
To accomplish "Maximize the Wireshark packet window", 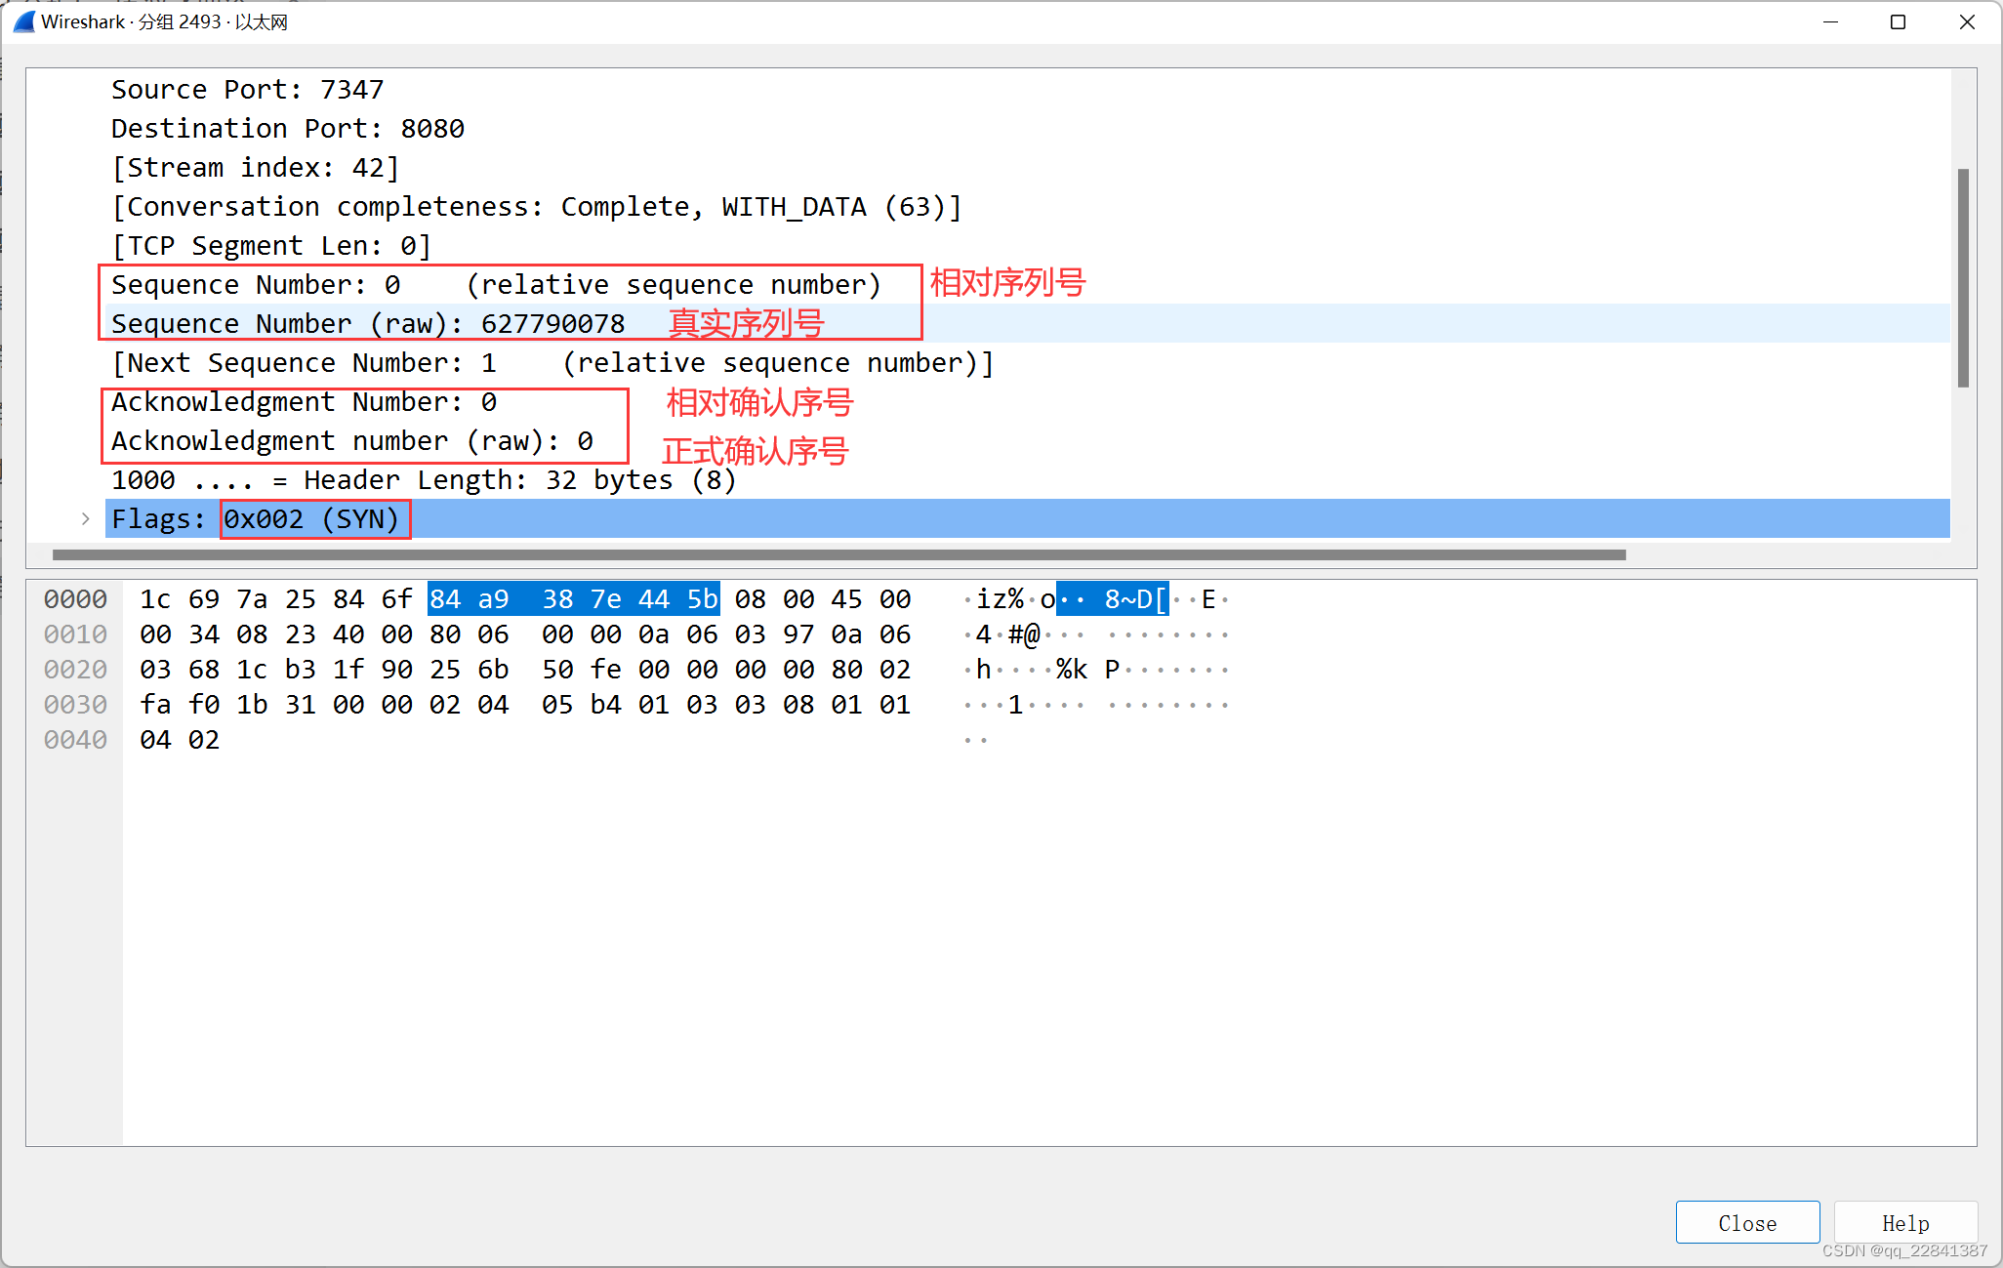I will click(1898, 21).
